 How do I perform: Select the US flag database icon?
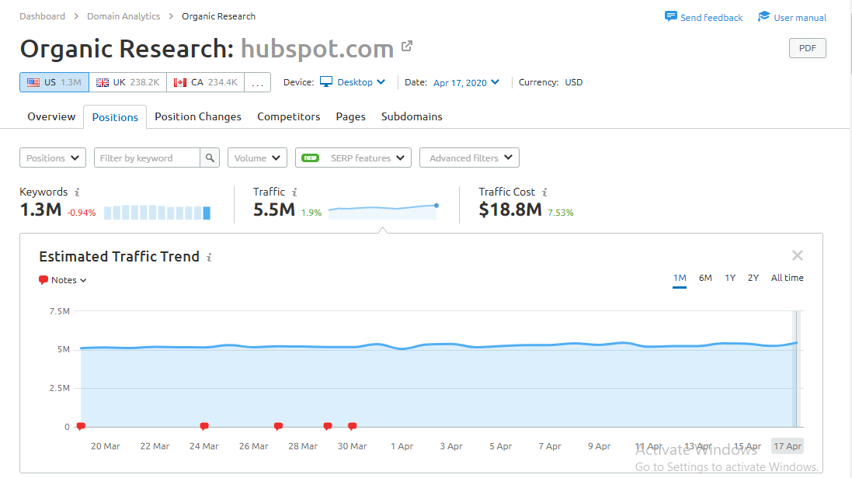(x=33, y=82)
